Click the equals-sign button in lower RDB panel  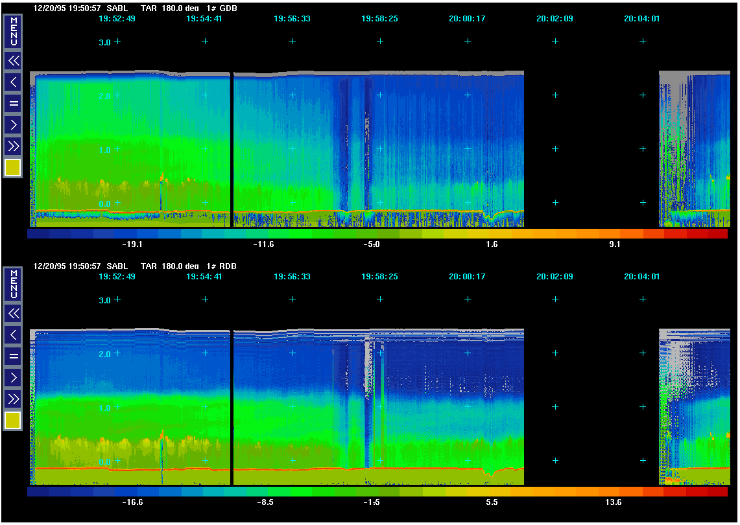click(x=13, y=356)
